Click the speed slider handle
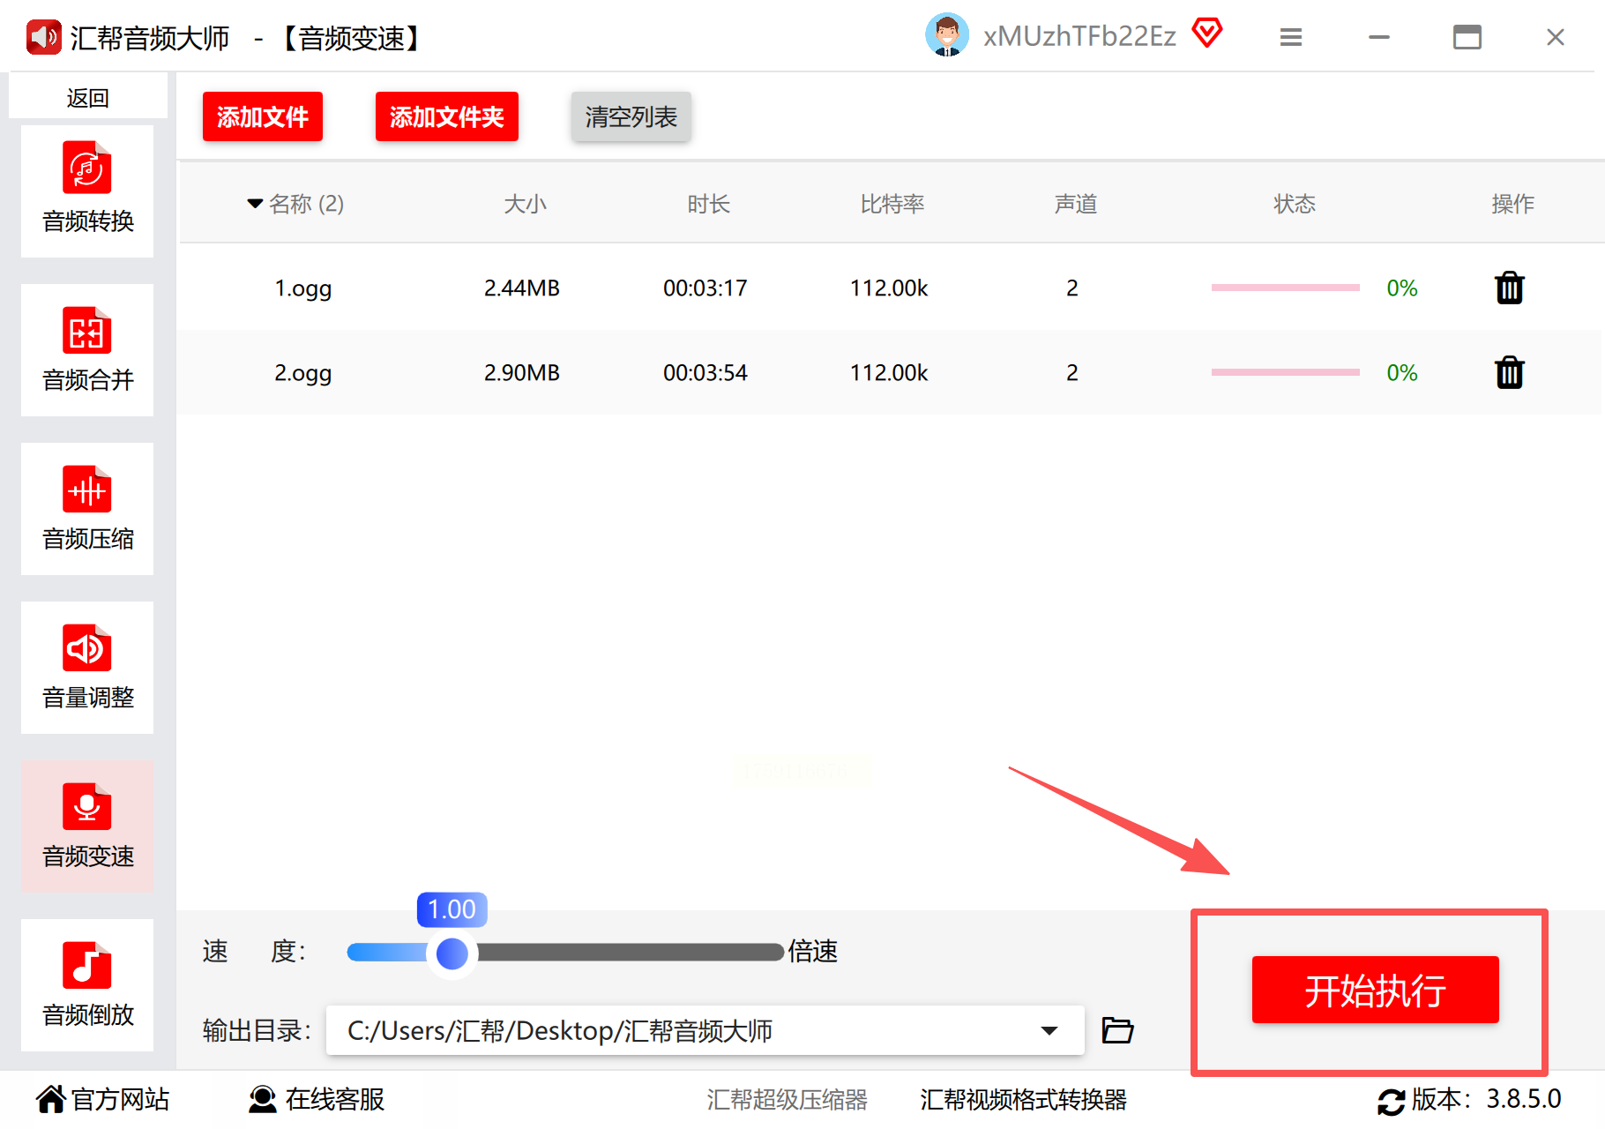This screenshot has width=1605, height=1129. pyautogui.click(x=452, y=953)
